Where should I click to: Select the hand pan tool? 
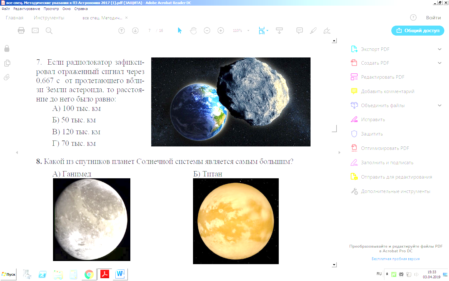pyautogui.click(x=193, y=31)
